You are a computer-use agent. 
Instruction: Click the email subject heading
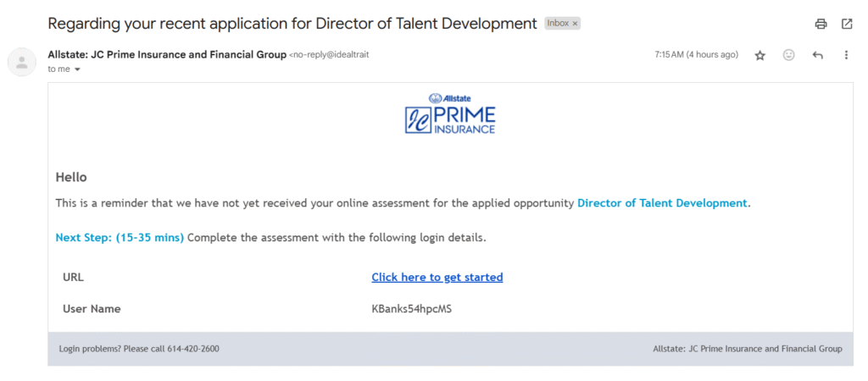pyautogui.click(x=292, y=24)
